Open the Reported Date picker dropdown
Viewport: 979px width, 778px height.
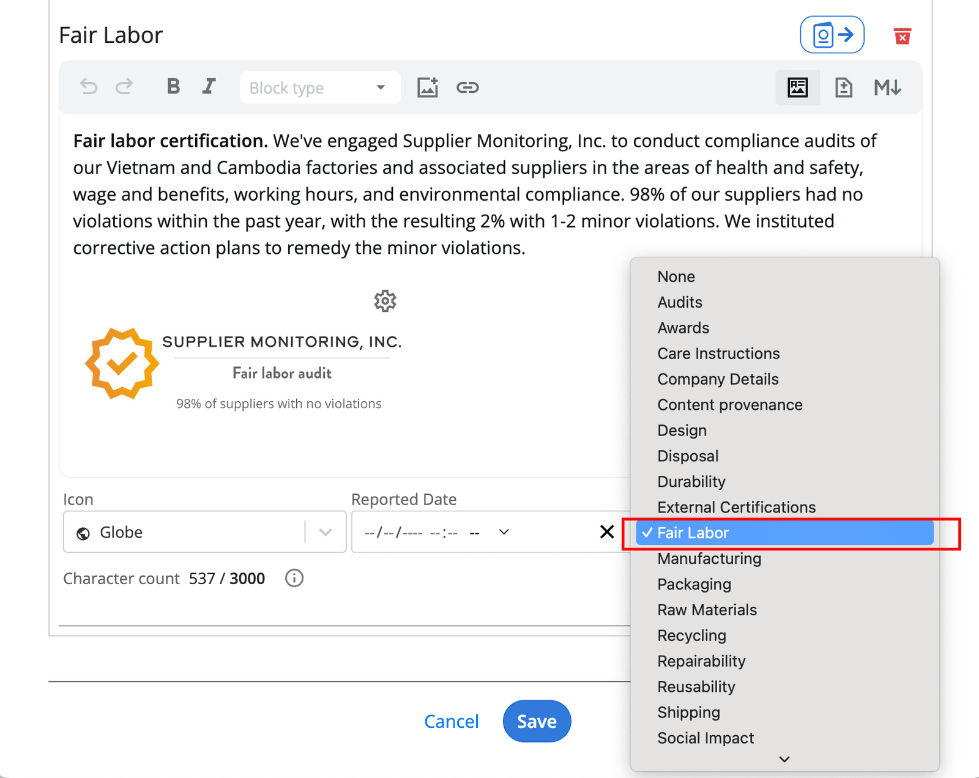point(503,532)
